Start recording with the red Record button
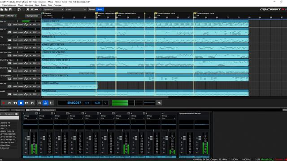The height and width of the screenshot is (161, 287). click(x=4, y=103)
